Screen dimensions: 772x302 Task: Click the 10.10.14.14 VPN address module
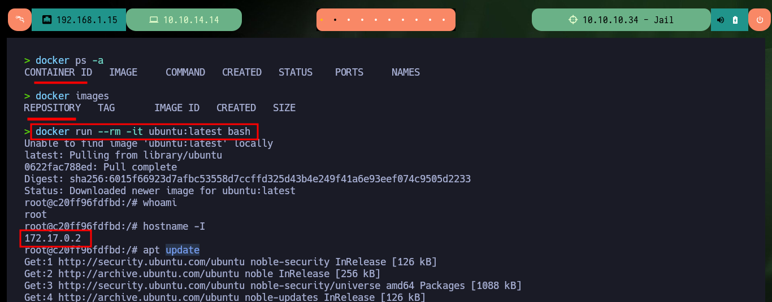pos(184,20)
